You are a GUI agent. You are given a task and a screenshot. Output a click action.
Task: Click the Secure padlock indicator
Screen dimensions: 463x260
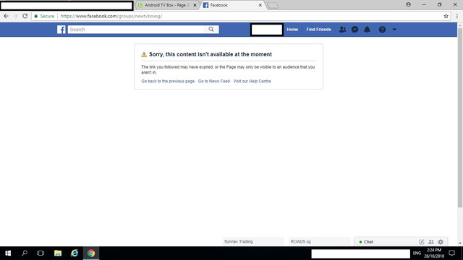(44, 16)
